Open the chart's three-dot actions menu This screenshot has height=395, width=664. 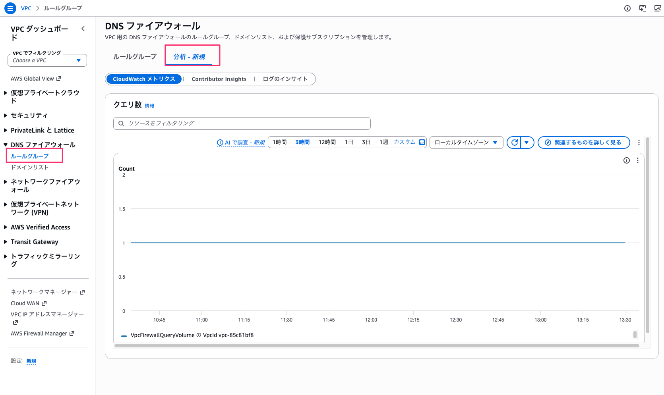(x=638, y=160)
